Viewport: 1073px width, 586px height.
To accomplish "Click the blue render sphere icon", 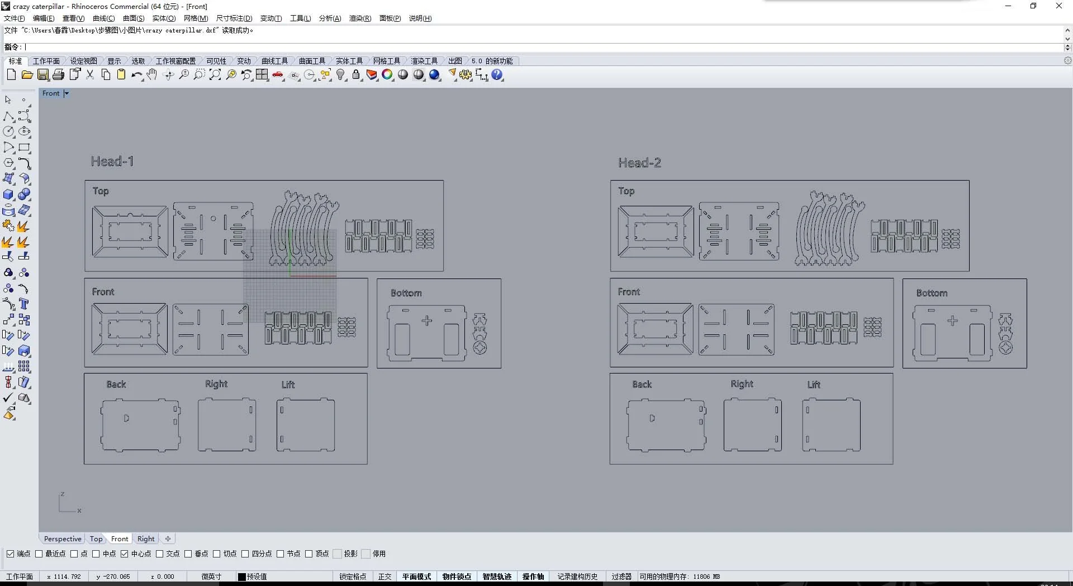I will click(435, 74).
